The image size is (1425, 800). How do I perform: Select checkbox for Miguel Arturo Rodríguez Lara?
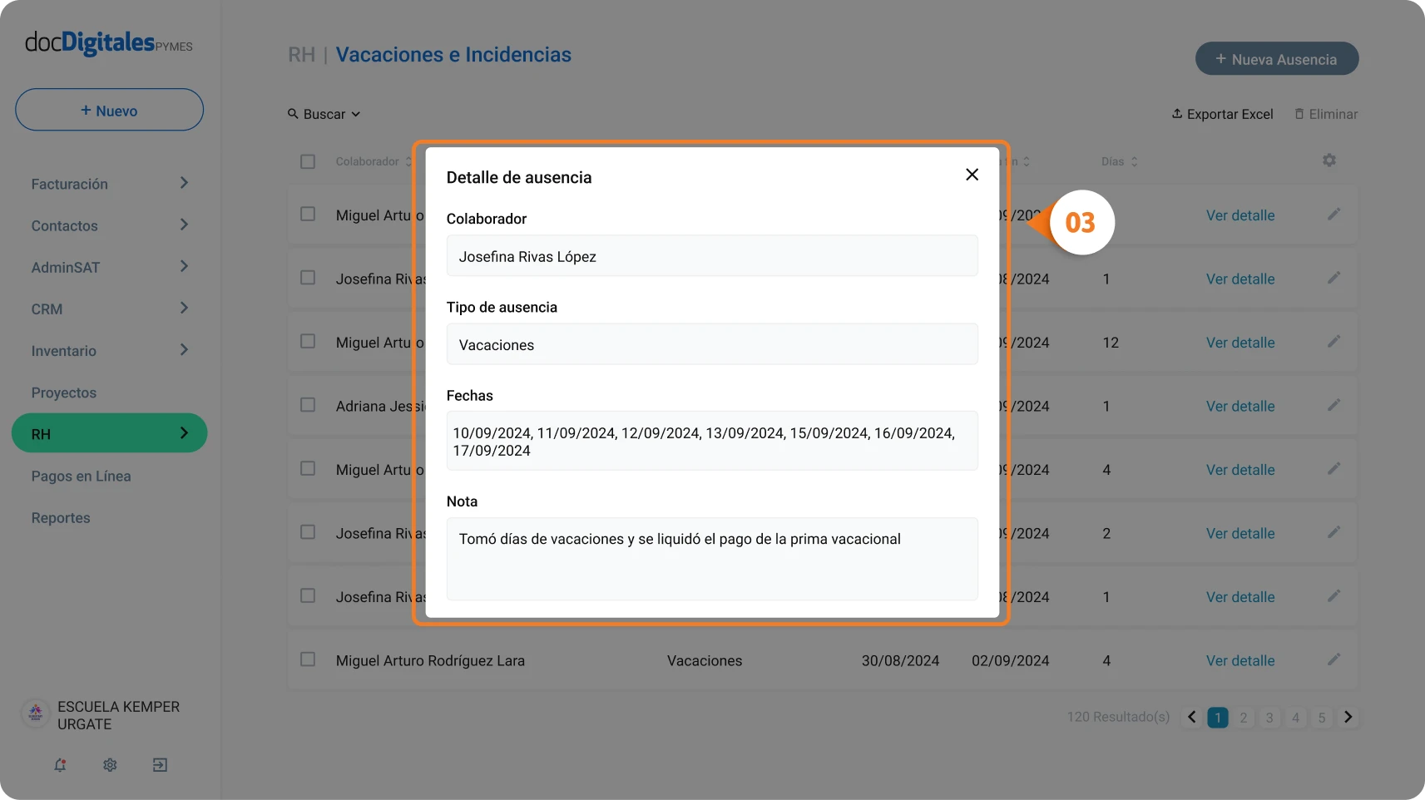point(308,659)
